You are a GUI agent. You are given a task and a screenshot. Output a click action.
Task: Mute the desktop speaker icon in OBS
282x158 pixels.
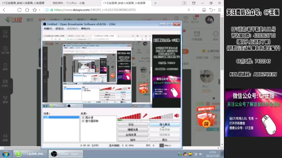(x=177, y=116)
